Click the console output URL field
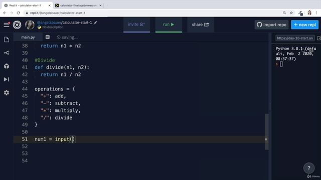 coord(295,38)
